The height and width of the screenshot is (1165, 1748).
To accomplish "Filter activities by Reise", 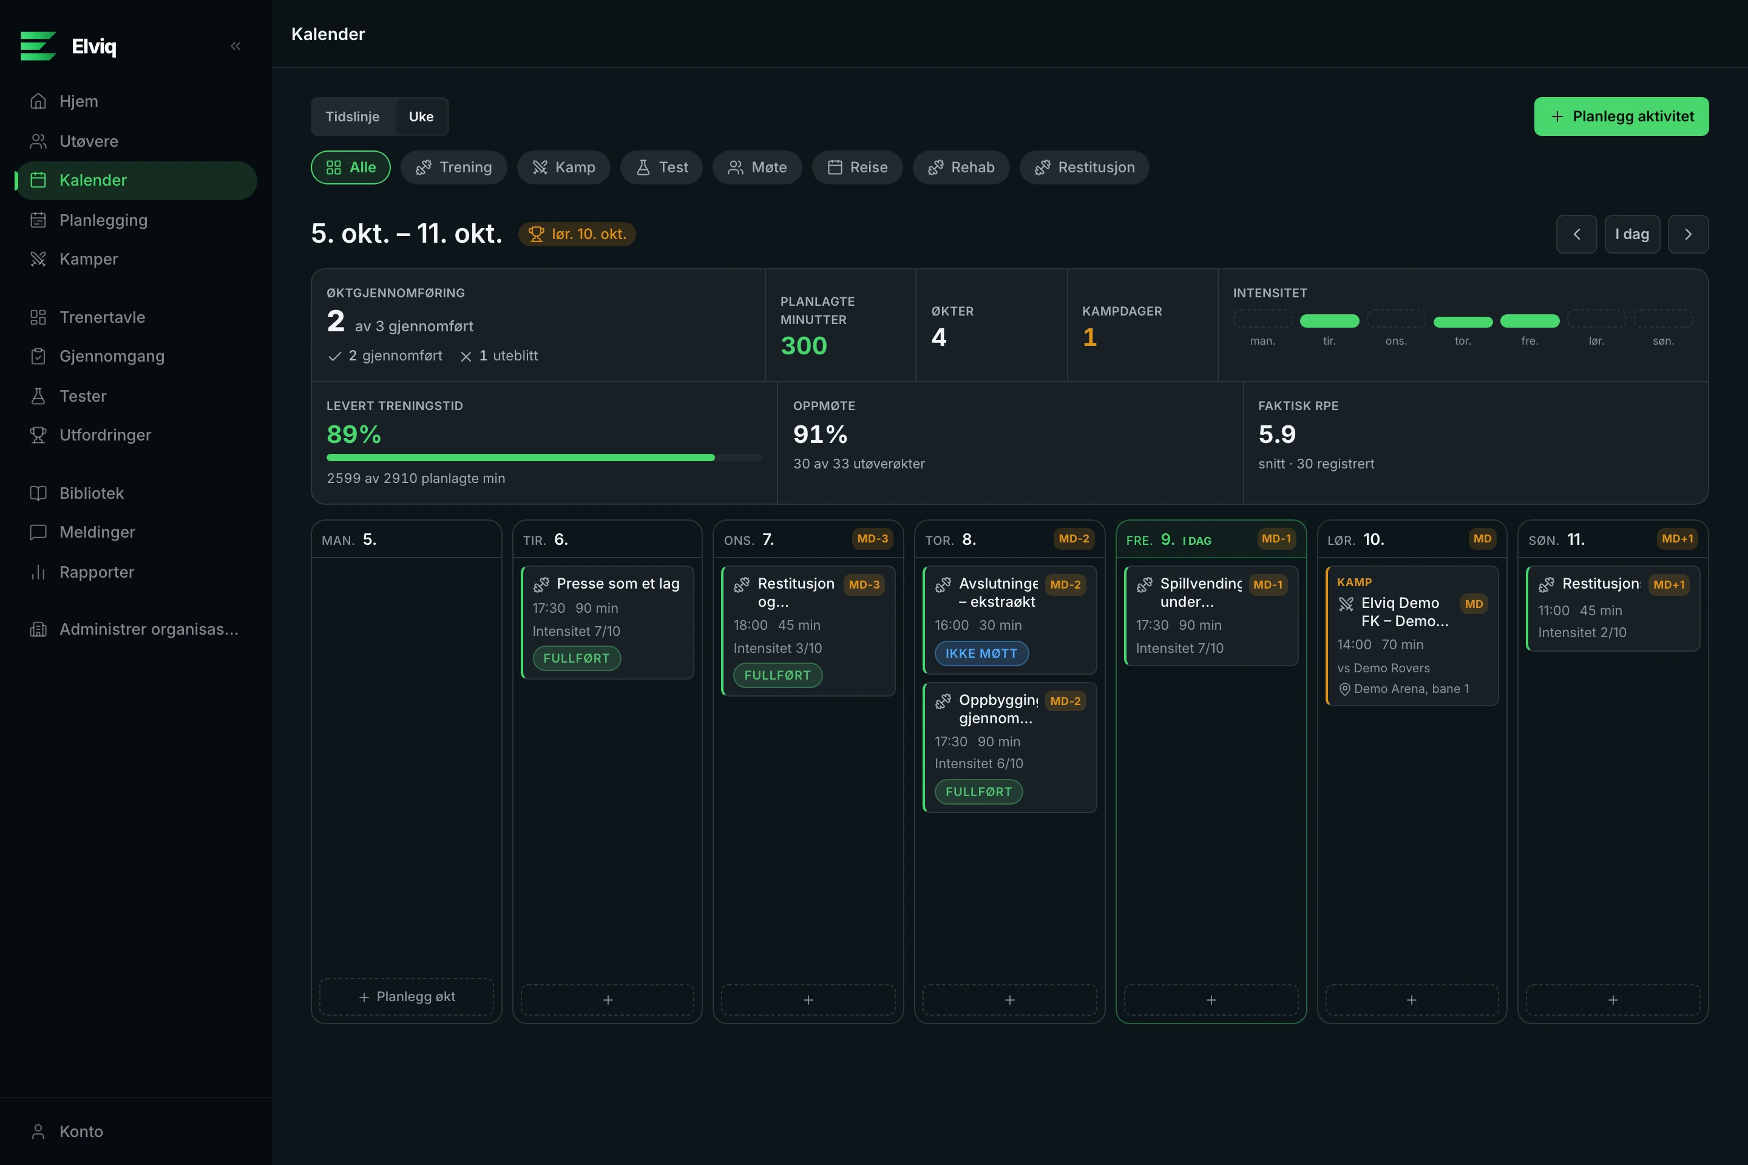I will tap(857, 167).
